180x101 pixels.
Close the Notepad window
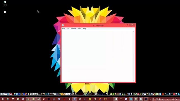click(x=132, y=25)
